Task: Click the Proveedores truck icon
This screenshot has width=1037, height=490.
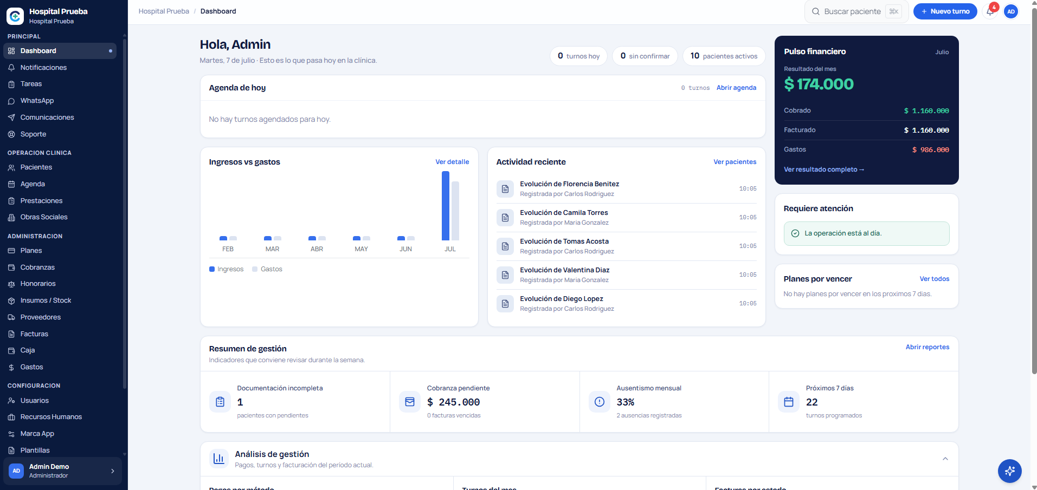Action: (x=11, y=317)
